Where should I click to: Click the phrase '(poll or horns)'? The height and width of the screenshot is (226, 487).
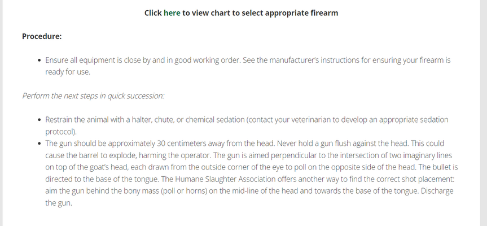pyautogui.click(x=184, y=191)
